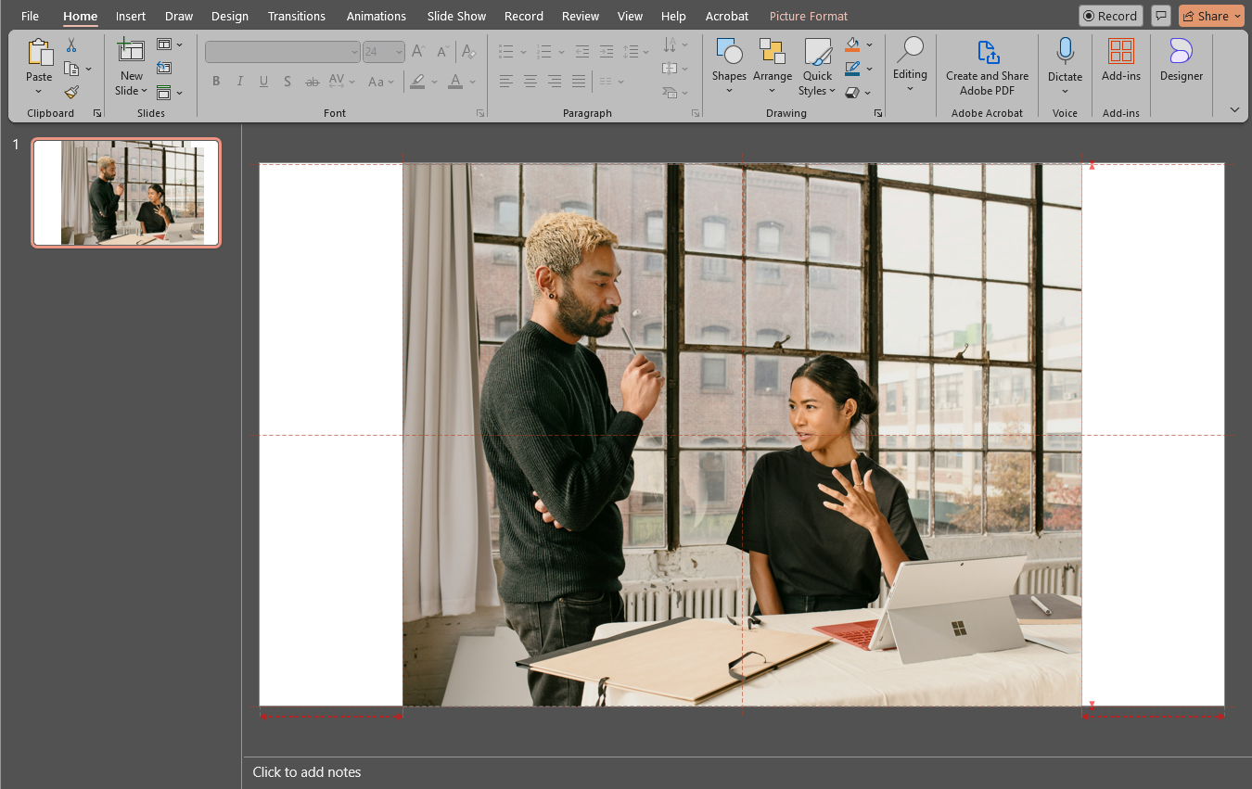Switch to the Animations tab
The height and width of the screenshot is (789, 1252).
377,16
